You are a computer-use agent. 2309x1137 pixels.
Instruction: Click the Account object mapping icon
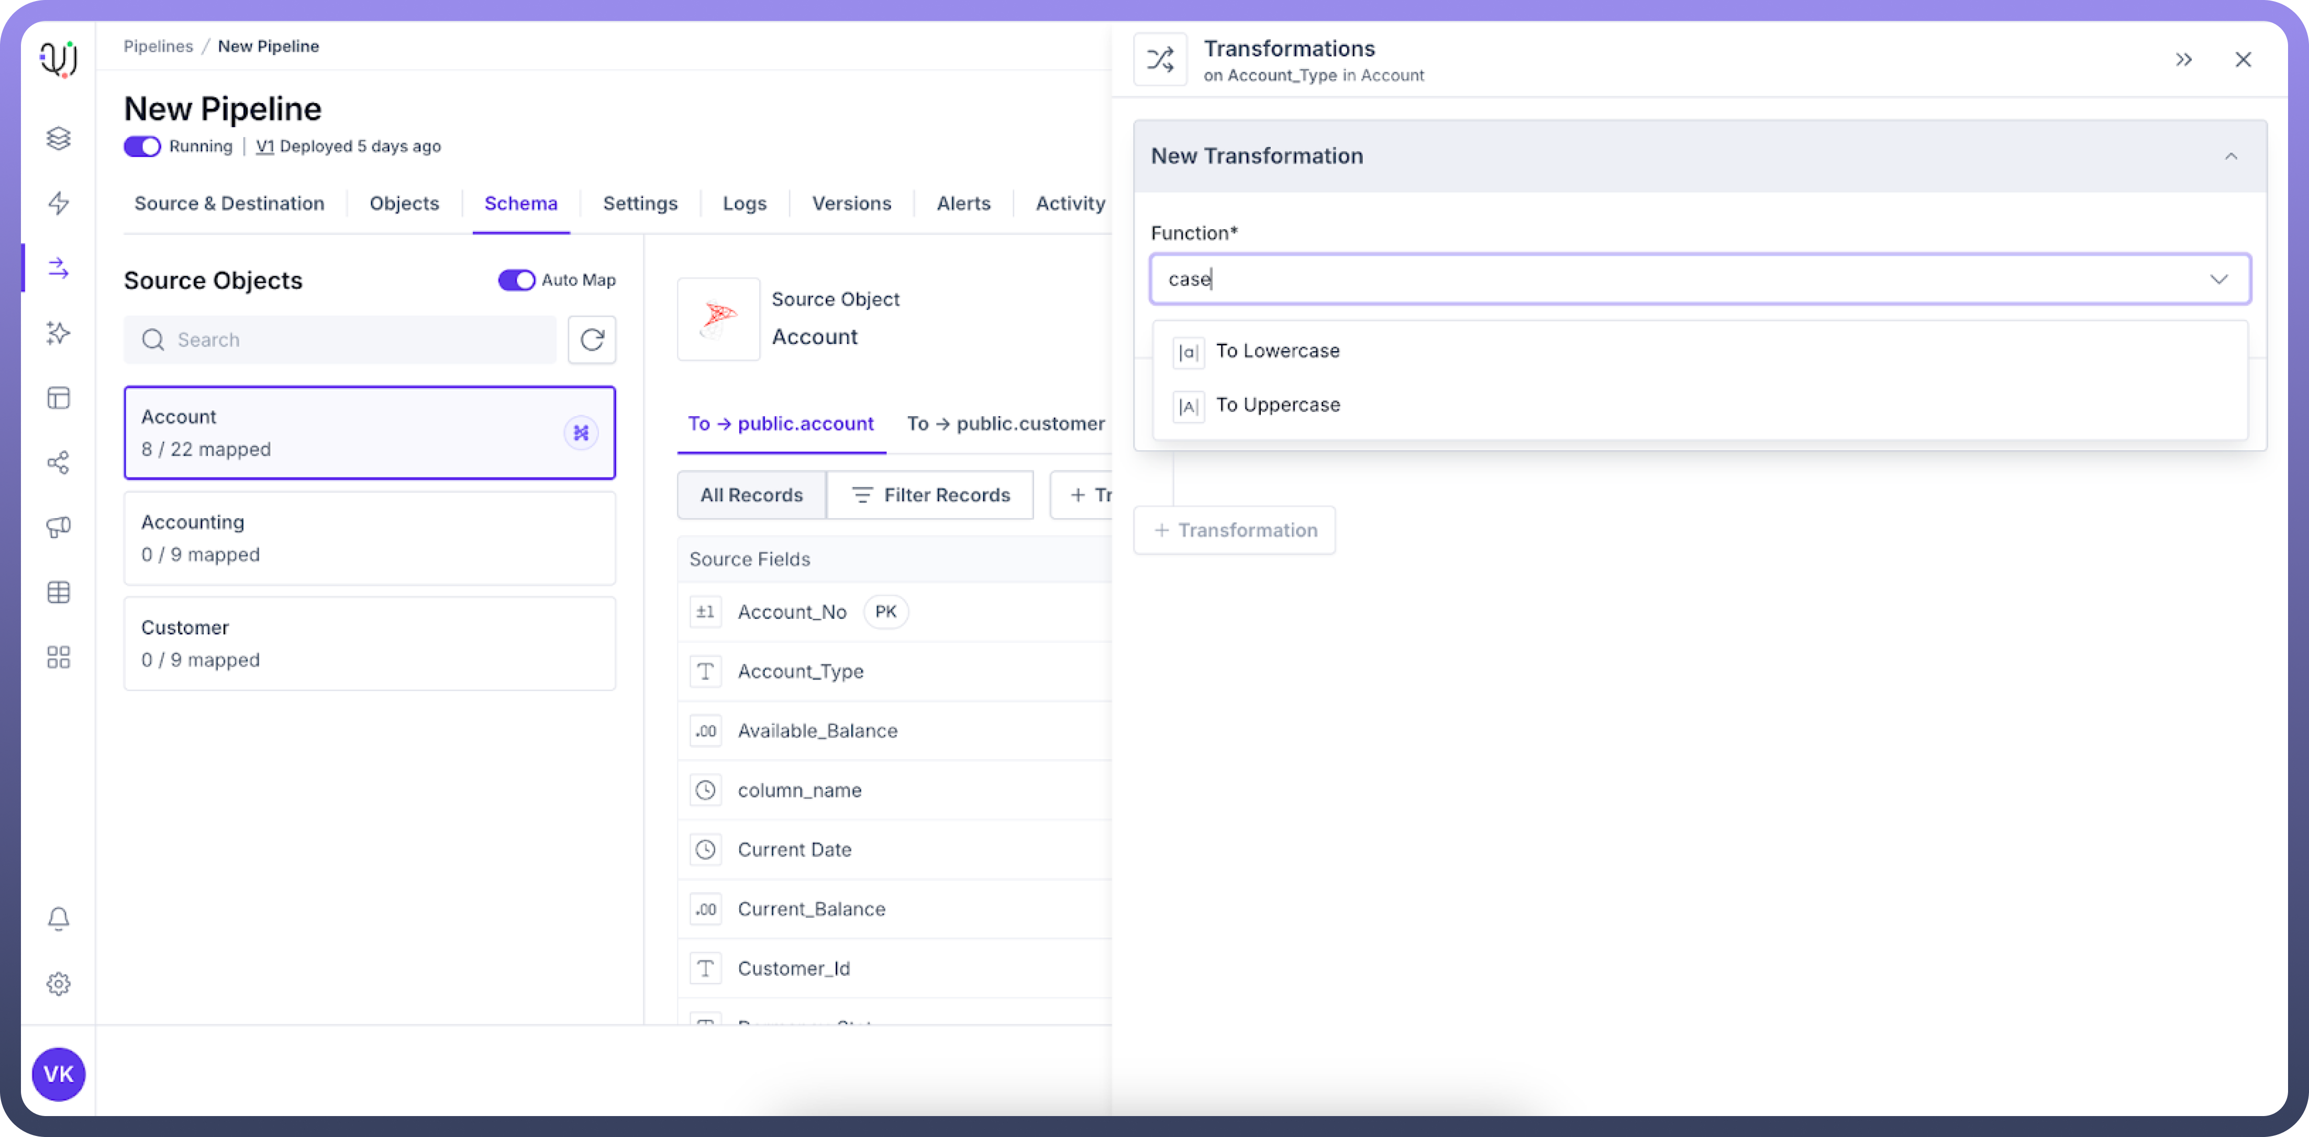tap(581, 433)
